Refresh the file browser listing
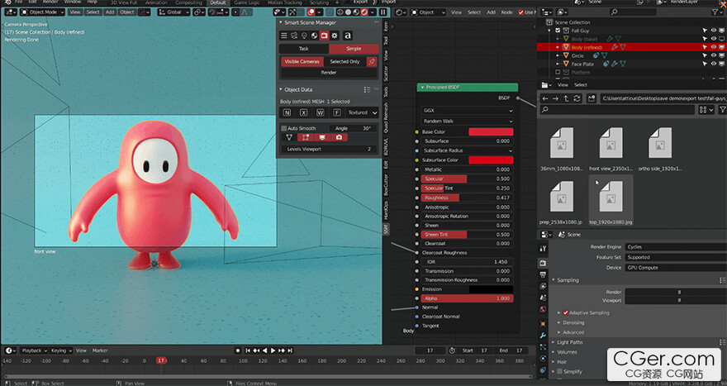Image resolution: width=727 pixels, height=386 pixels. pos(577,98)
